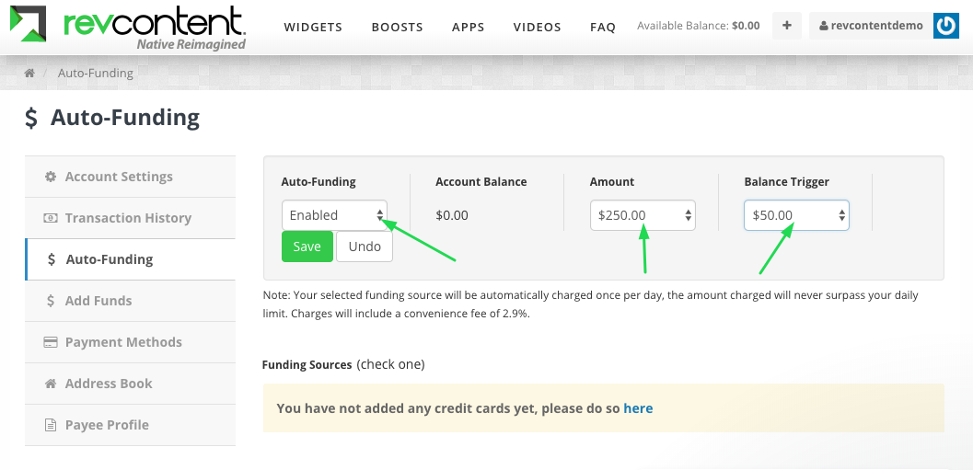Follow the 'here' link to add credit cards
973x470 pixels.
638,408
